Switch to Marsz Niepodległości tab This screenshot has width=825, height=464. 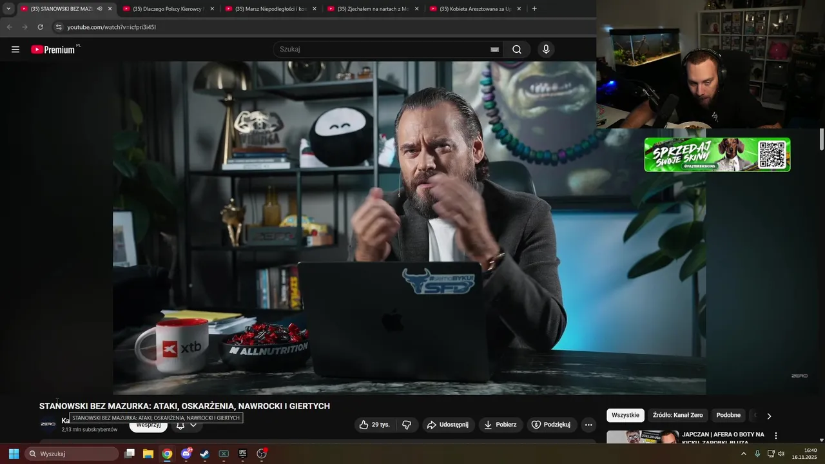click(x=271, y=9)
